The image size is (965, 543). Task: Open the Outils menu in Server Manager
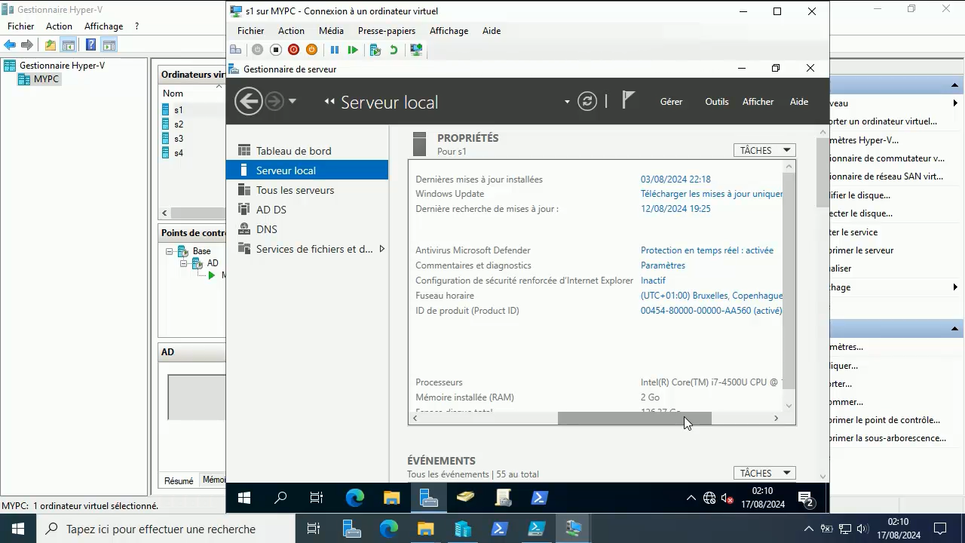pos(716,101)
